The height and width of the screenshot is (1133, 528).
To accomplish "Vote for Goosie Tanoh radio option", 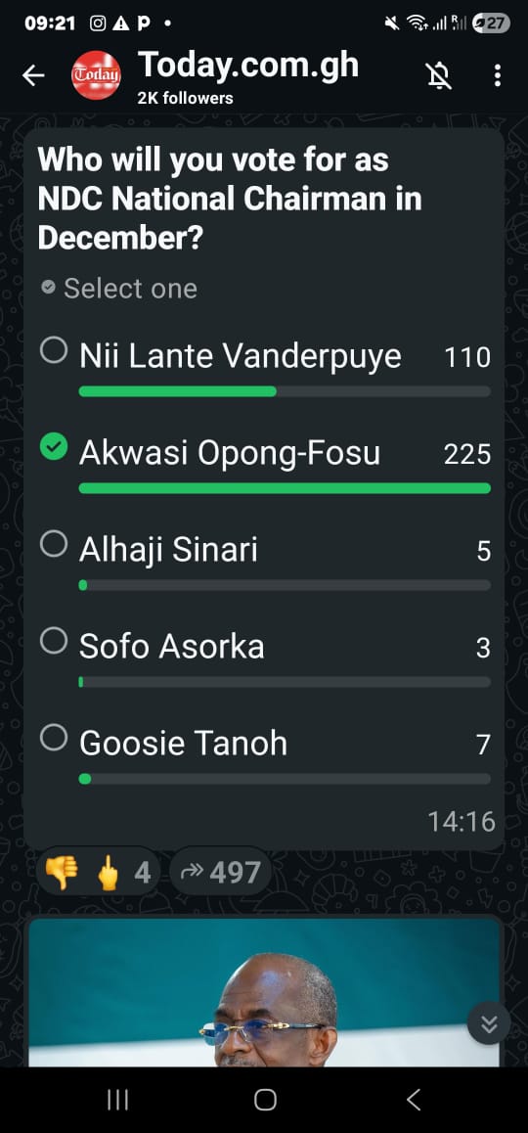I will tap(54, 738).
